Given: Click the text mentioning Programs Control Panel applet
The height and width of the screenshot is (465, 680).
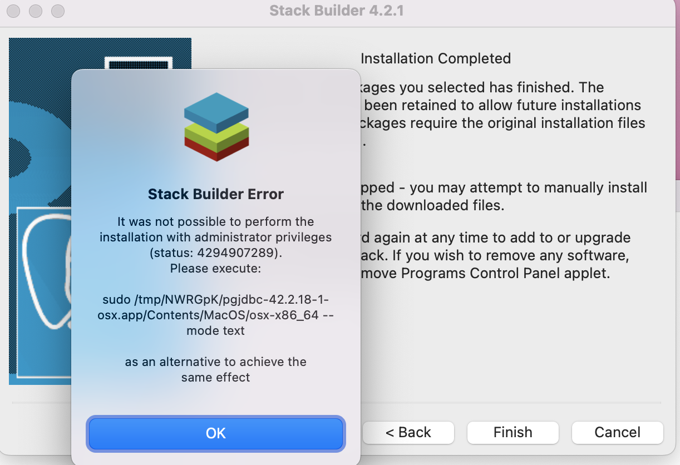Looking at the screenshot, I should coord(495,256).
